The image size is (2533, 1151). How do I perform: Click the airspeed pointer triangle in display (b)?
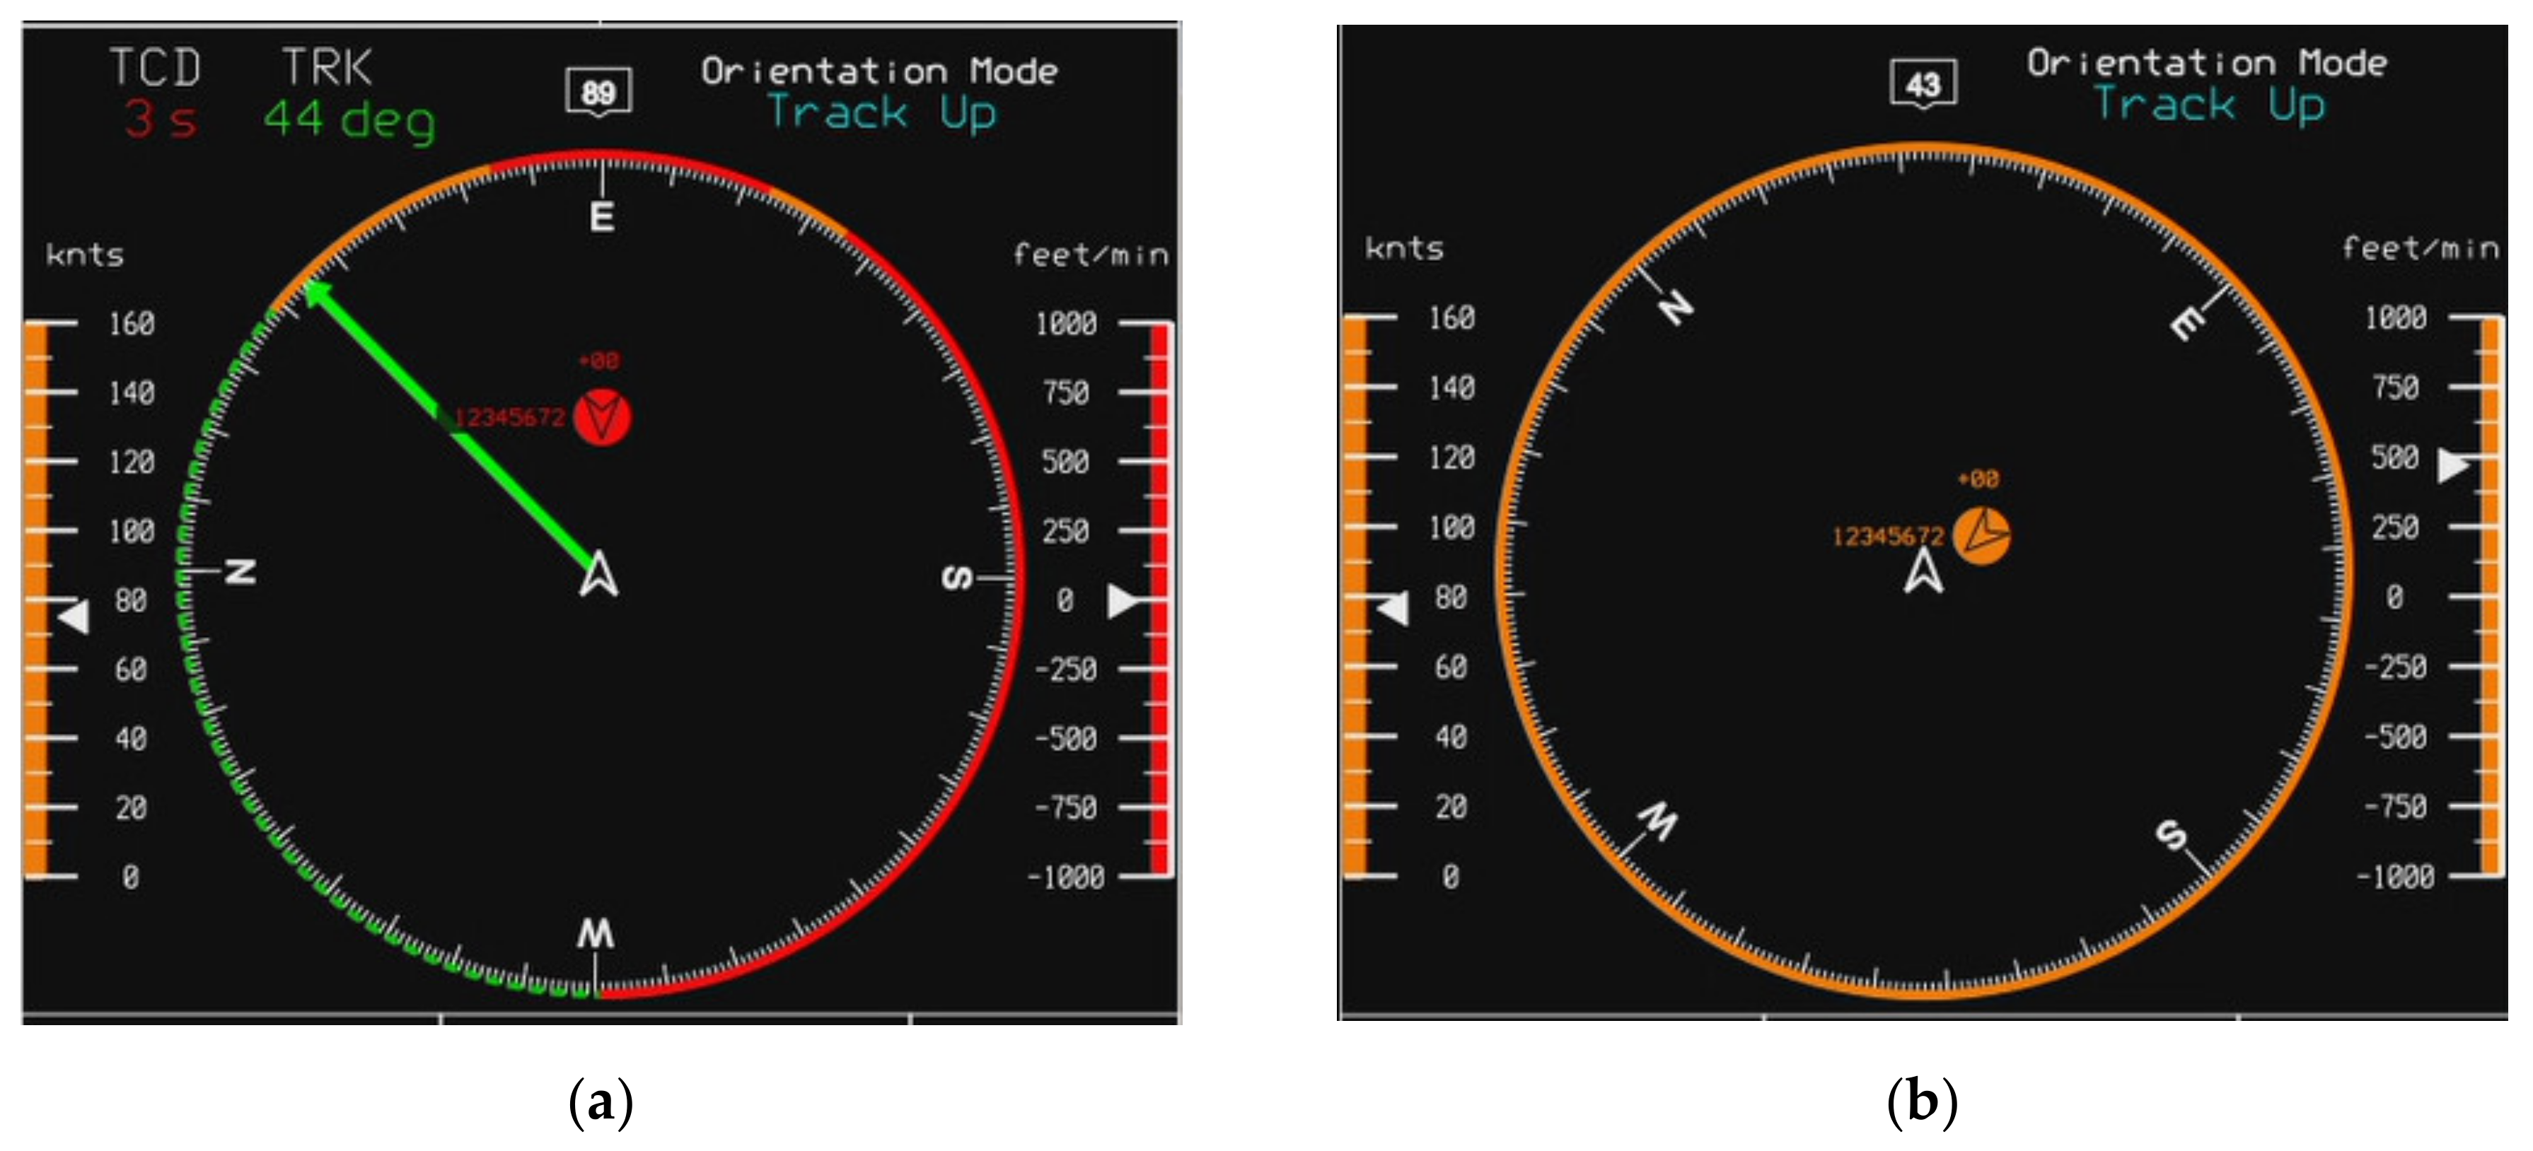point(1392,607)
